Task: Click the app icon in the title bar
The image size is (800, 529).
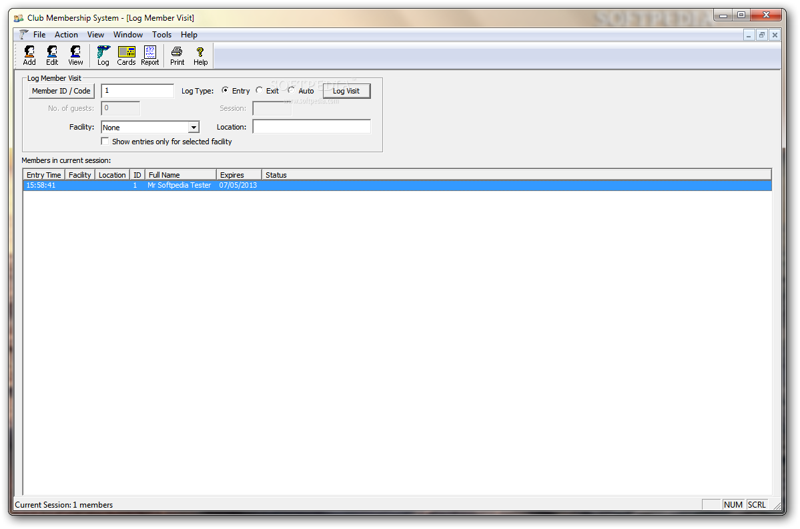Action: (19, 18)
